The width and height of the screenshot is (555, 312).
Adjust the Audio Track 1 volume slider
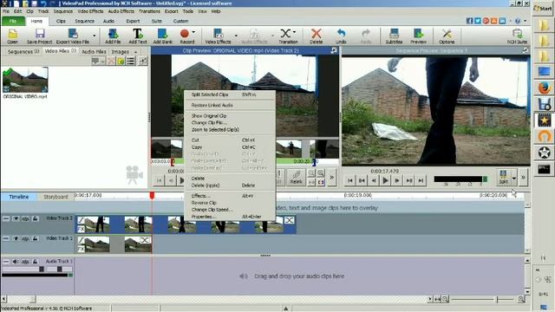tap(42, 270)
